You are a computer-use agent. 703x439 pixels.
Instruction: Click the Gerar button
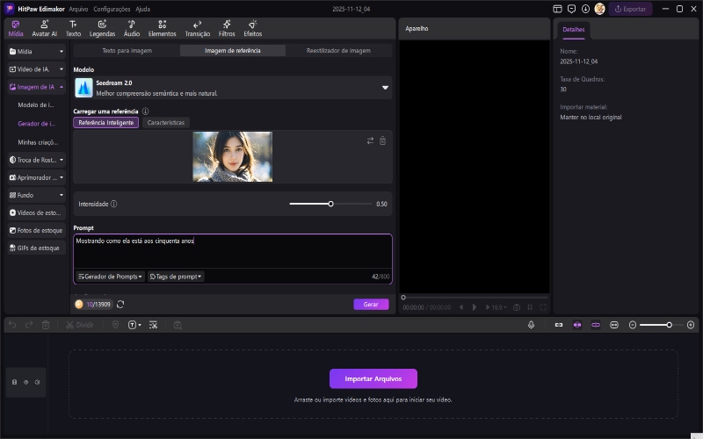(371, 305)
